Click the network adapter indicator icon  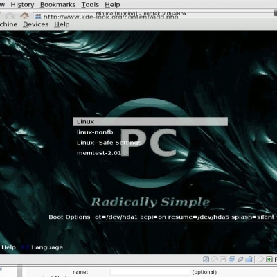pos(231,260)
